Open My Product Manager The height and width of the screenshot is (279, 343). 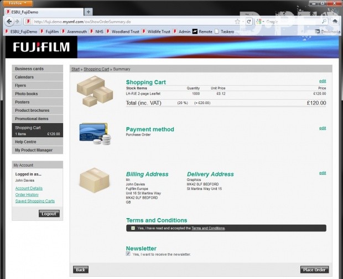[x=38, y=150]
